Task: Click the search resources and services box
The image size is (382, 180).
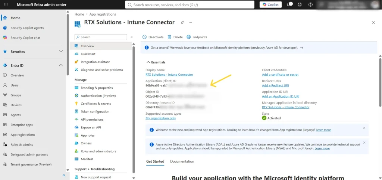Action: 190,4
